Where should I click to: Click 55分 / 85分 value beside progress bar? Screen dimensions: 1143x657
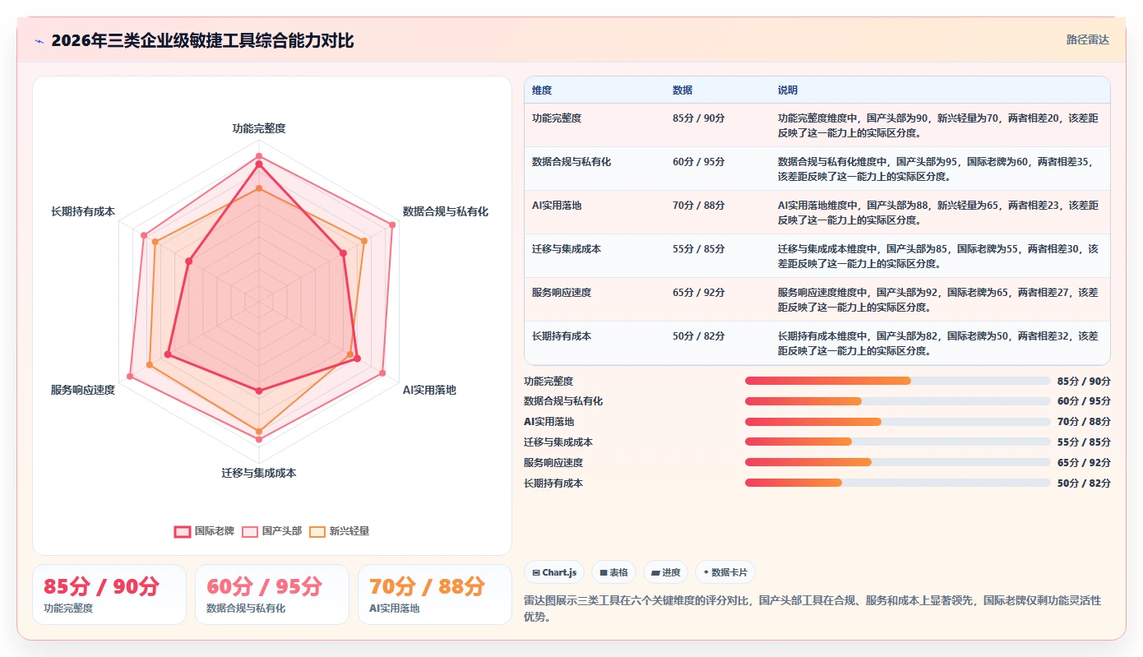coord(1084,442)
